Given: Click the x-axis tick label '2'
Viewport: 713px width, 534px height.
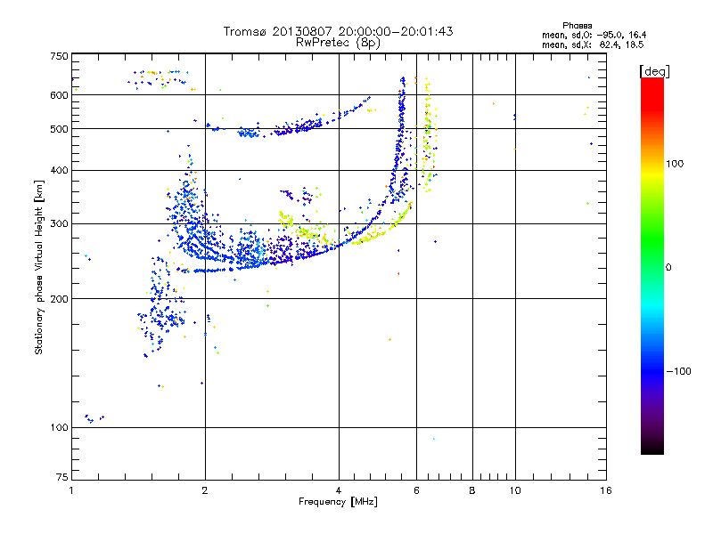Looking at the screenshot, I should (x=205, y=490).
